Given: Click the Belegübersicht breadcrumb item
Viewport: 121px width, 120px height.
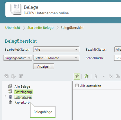Looking at the screenshot, I should 72,28.
